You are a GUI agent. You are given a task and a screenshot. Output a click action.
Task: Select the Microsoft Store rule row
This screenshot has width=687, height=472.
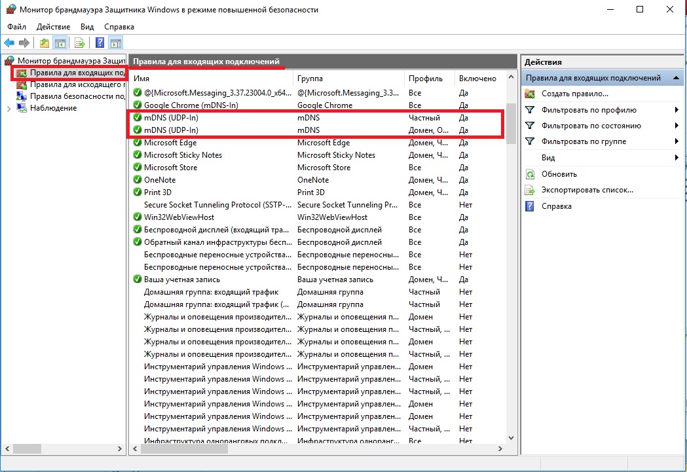tap(318, 167)
